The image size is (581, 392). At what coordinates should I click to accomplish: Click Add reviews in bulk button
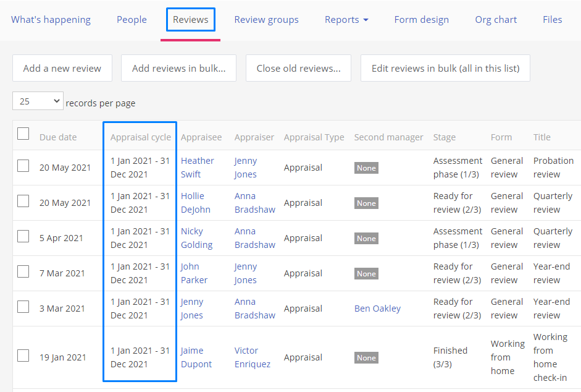click(178, 68)
